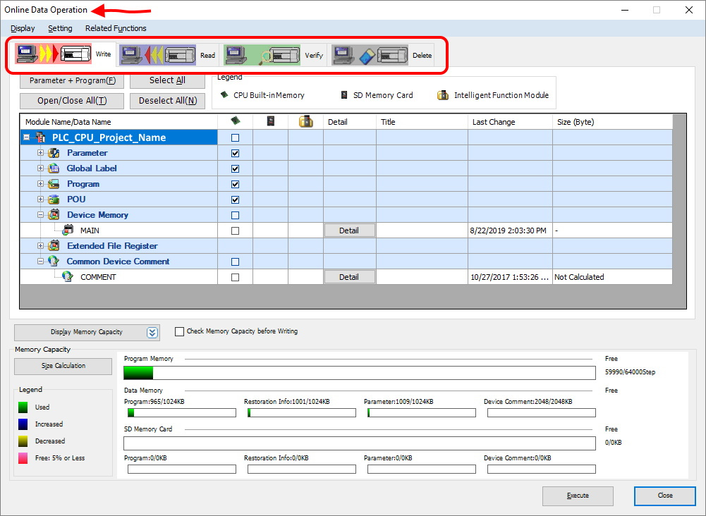Click the Last Change column header
This screenshot has width=706, height=516.
pos(493,121)
